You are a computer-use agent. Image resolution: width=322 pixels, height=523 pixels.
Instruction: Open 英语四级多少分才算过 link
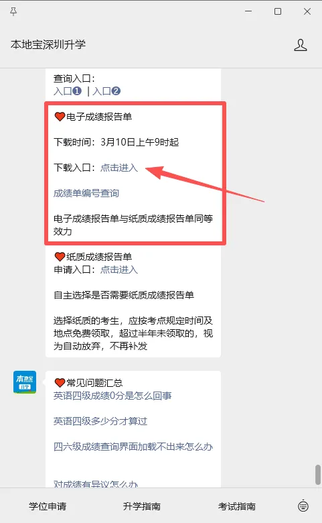coord(100,421)
